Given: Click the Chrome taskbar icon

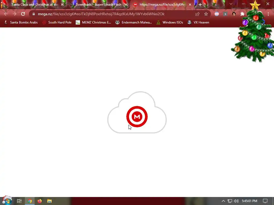Looking at the screenshot, I should [30, 201].
